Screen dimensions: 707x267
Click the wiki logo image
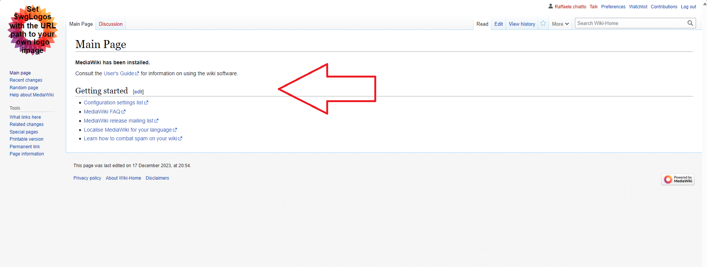[x=33, y=30]
